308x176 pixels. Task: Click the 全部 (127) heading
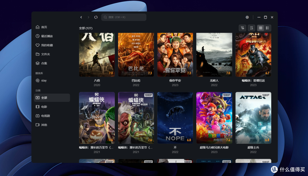point(86,28)
